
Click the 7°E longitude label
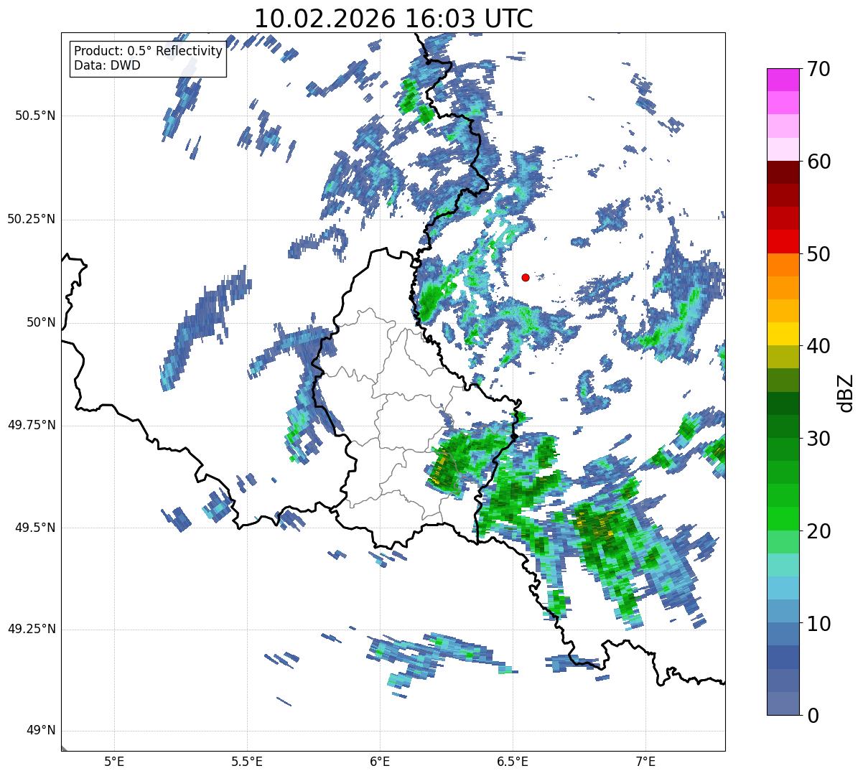645,761
